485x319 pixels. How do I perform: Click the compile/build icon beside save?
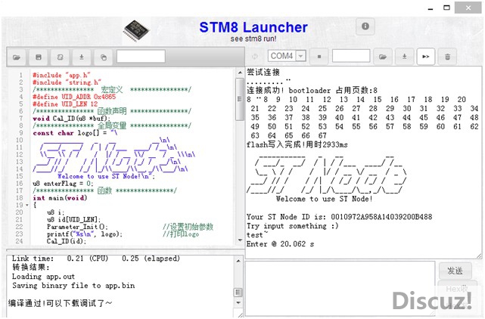pos(60,57)
